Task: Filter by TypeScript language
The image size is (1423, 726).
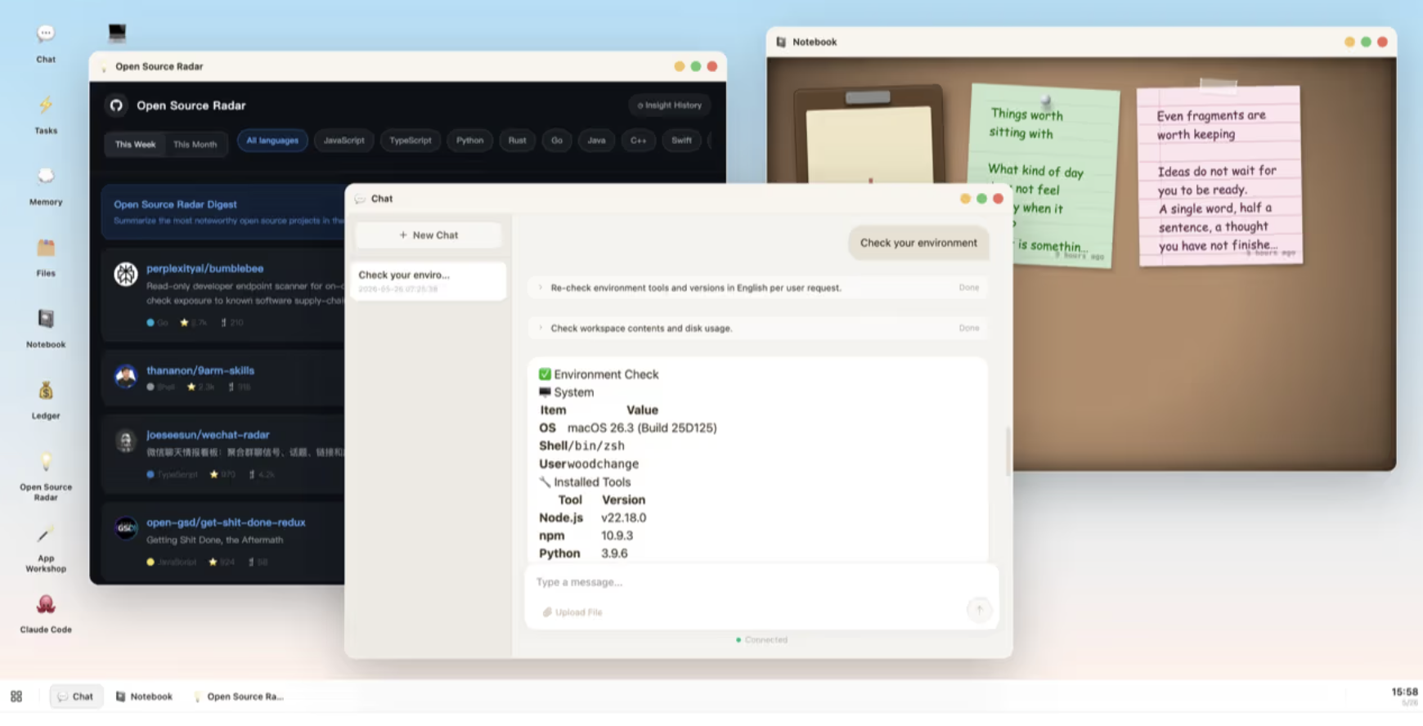Action: tap(410, 141)
